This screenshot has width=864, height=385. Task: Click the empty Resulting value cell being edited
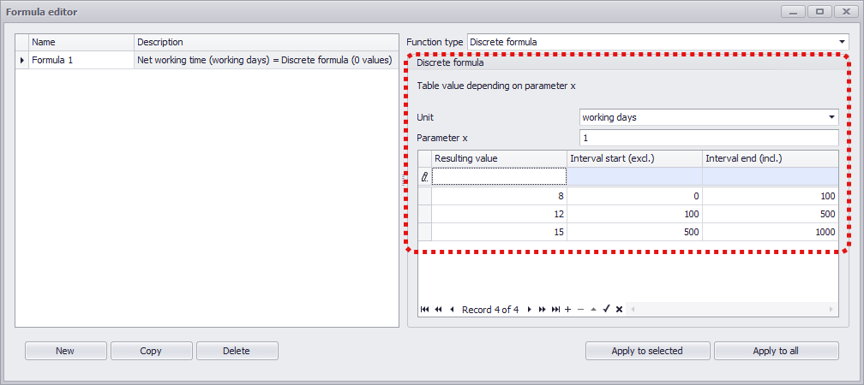(499, 176)
